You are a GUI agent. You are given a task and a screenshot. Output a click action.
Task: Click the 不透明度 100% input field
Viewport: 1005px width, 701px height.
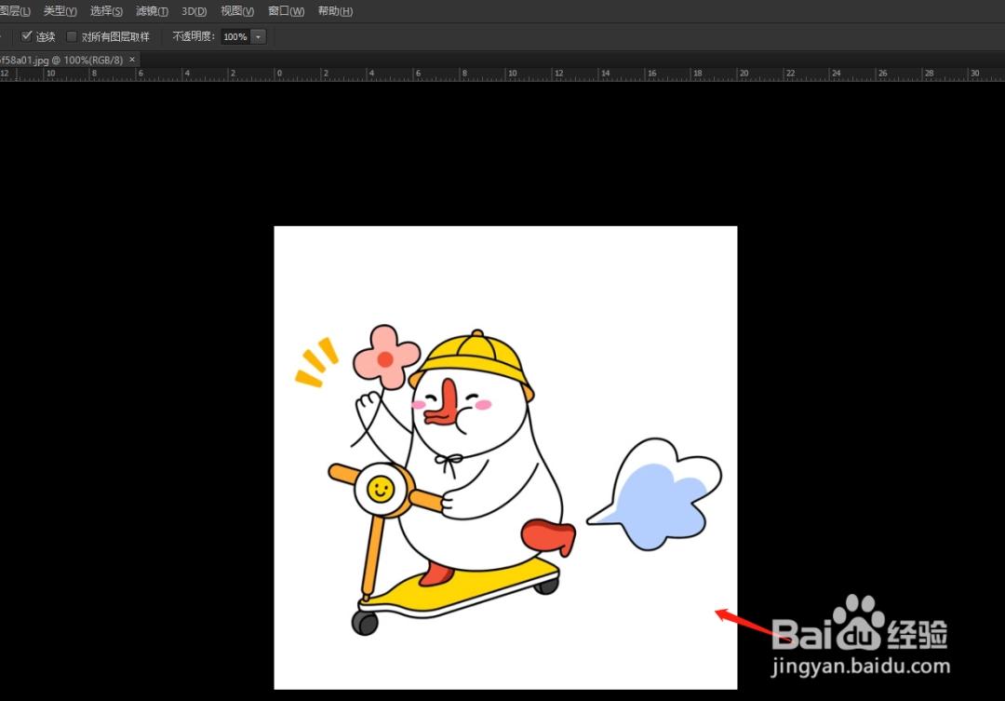tap(235, 36)
